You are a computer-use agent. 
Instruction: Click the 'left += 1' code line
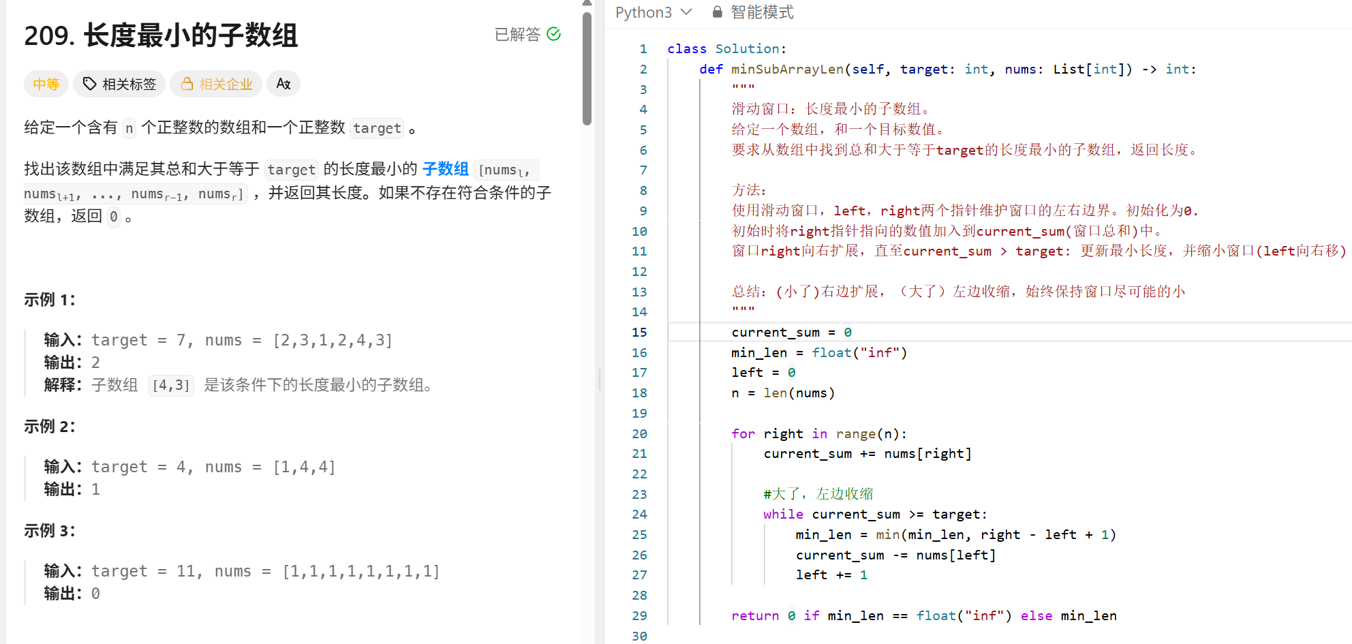(x=831, y=574)
